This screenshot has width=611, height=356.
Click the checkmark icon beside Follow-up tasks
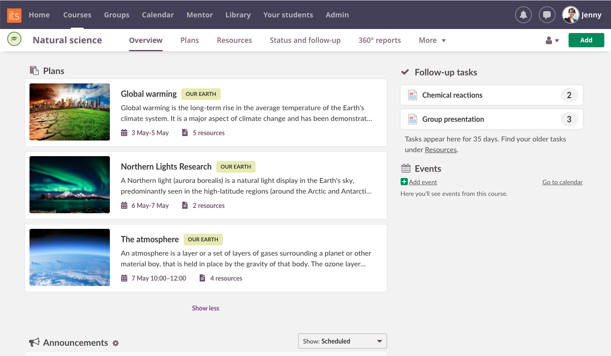[x=406, y=71]
